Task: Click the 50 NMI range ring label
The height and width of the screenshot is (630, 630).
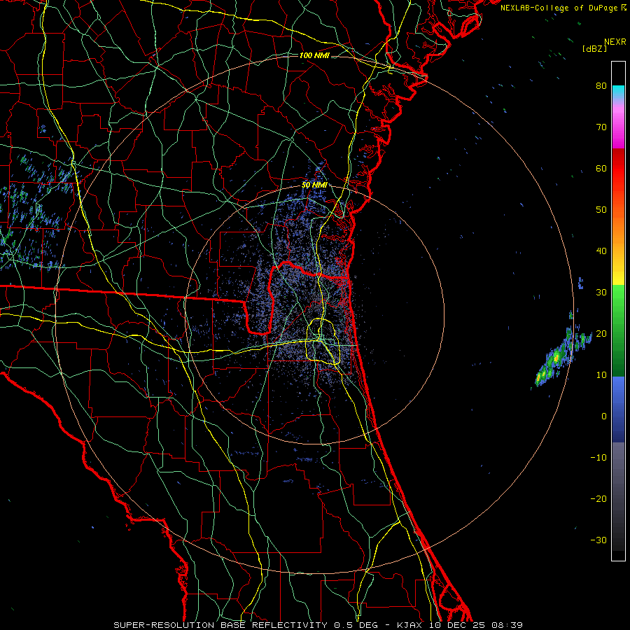Action: pos(314,185)
